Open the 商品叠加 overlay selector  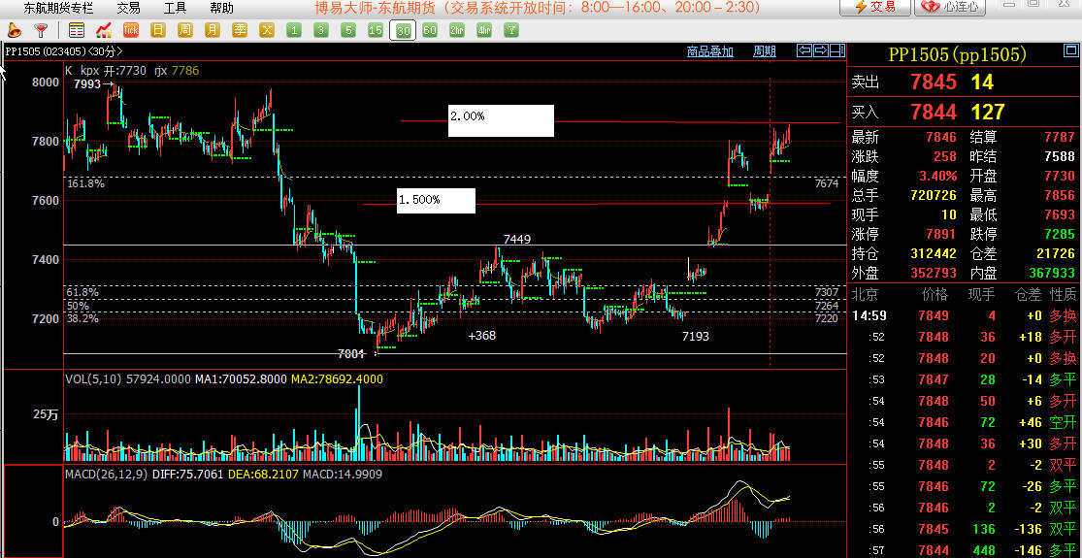[x=709, y=51]
